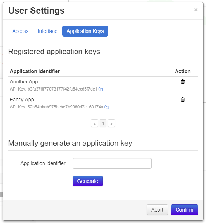Select page 1 in pagination
This screenshot has height=223, width=206.
pos(103,123)
